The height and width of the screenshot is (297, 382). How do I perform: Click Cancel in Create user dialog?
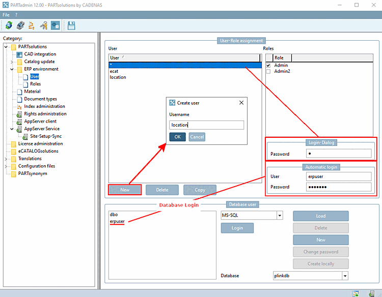click(x=197, y=137)
